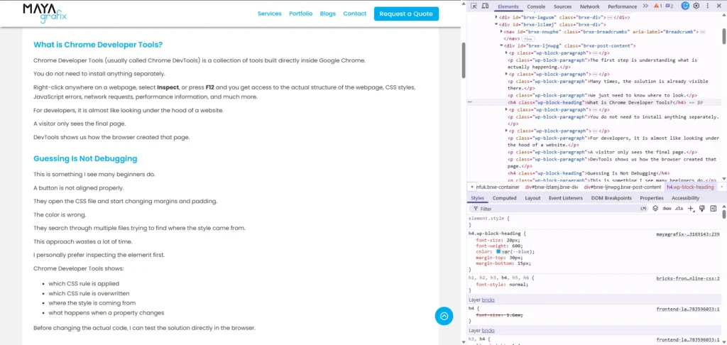
Task: Click the warnings count icon
Action: [658, 6]
